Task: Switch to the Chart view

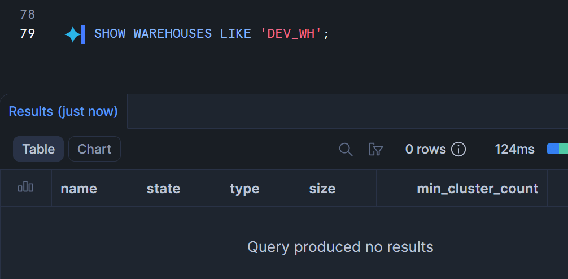Action: click(x=94, y=149)
